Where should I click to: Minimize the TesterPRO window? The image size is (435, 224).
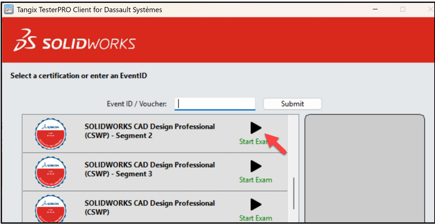(375, 10)
